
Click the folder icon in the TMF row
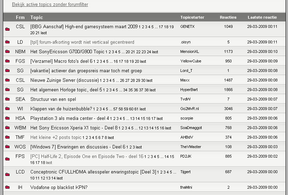click(7, 137)
